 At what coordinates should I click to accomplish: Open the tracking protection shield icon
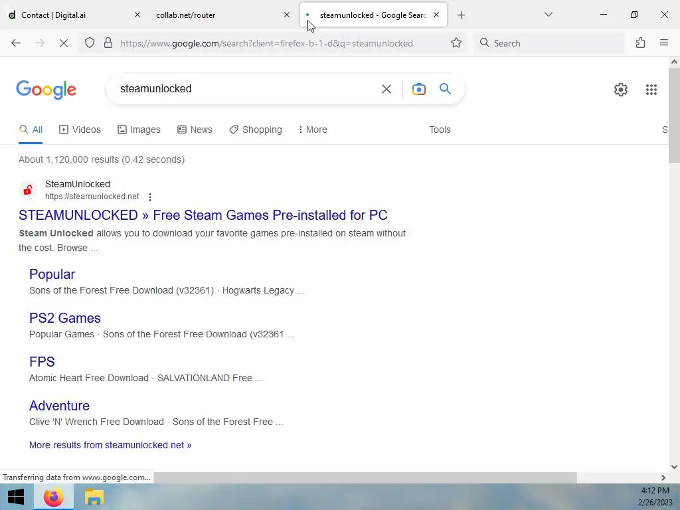click(x=90, y=43)
